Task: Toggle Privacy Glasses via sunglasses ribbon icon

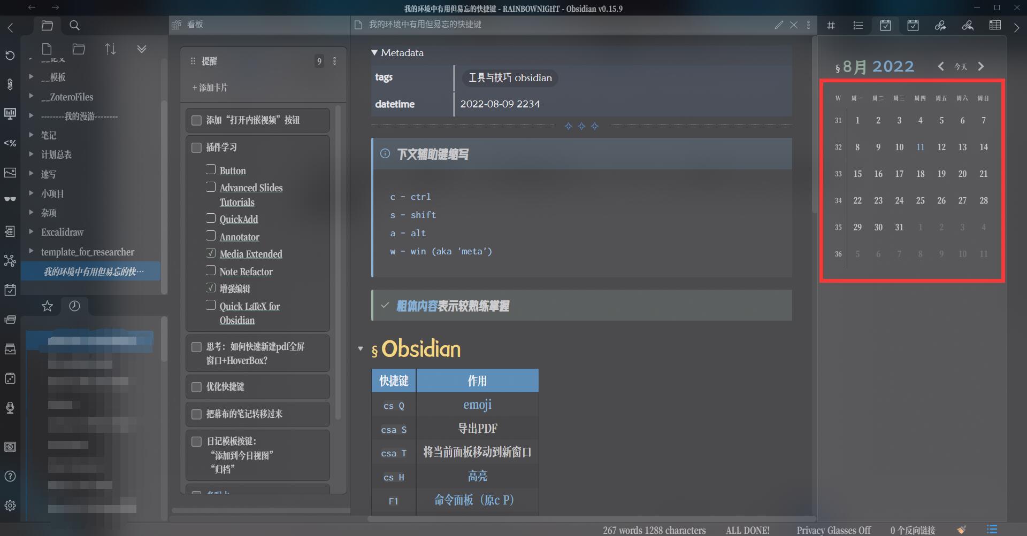Action: [x=10, y=199]
